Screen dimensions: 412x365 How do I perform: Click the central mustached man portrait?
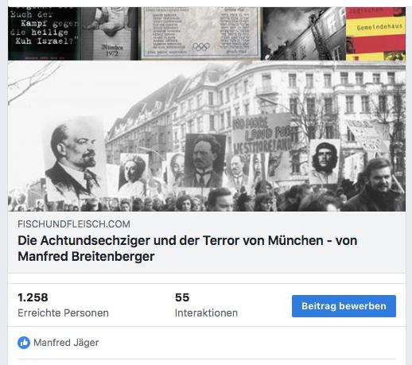tap(204, 161)
